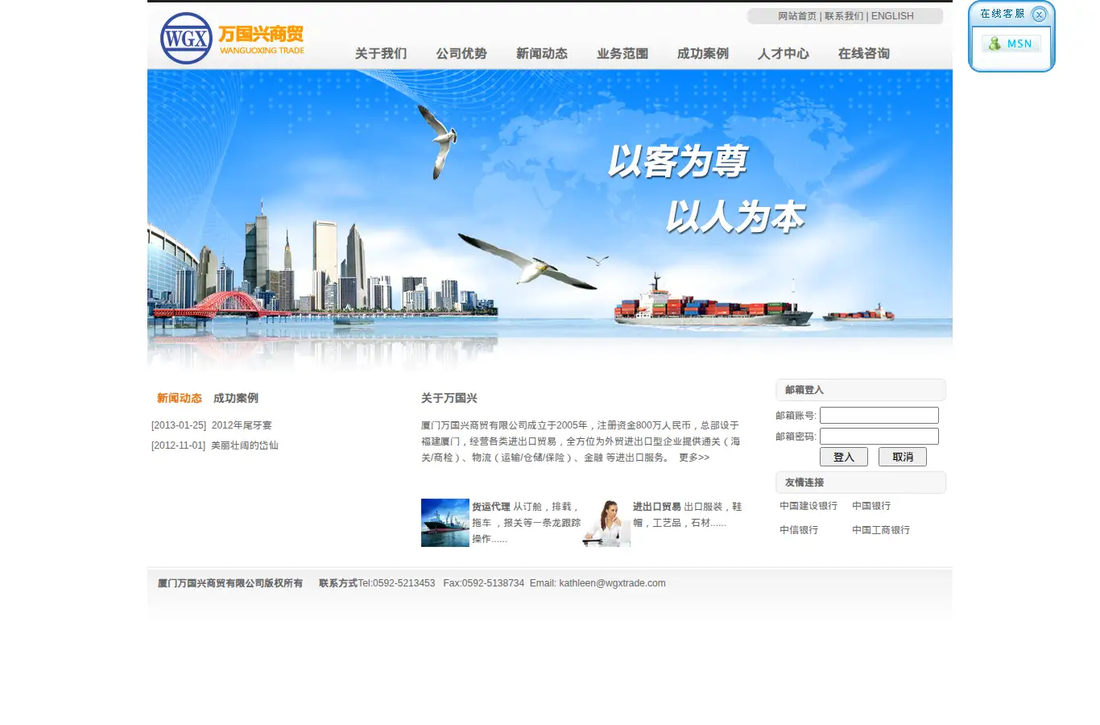1100x725 pixels.
Task: Open the news item 2012年尾牙宴
Action: click(242, 425)
